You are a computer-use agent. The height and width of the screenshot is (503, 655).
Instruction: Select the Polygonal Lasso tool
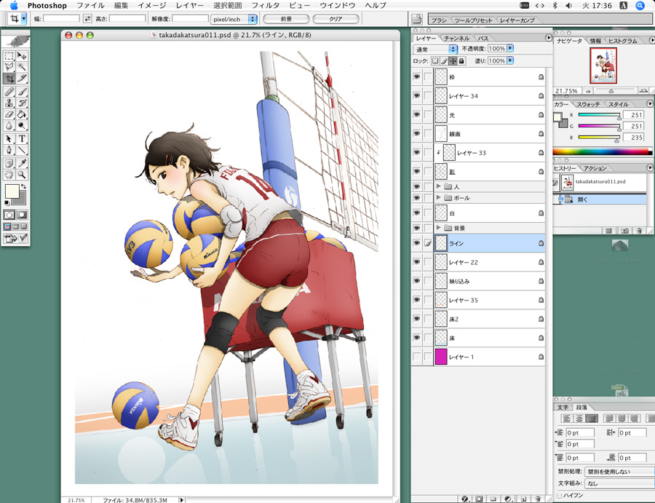(x=9, y=67)
